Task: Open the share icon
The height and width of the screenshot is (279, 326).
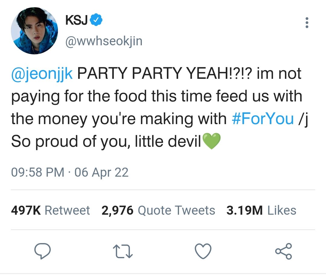Action: (283, 251)
